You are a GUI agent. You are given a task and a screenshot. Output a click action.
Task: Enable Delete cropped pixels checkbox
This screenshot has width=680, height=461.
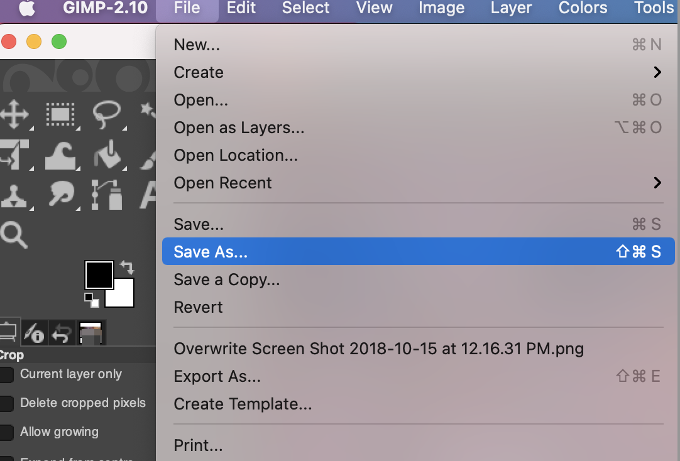7,403
